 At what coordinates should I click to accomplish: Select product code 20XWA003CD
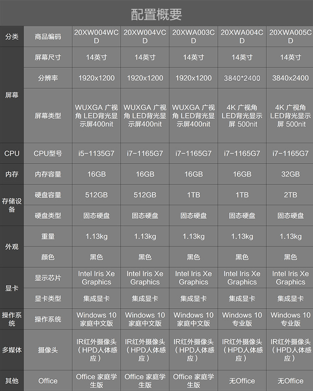[193, 36]
